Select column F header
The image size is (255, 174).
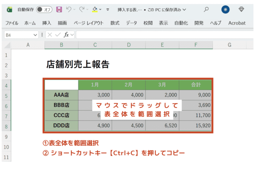pyautogui.click(x=196, y=45)
